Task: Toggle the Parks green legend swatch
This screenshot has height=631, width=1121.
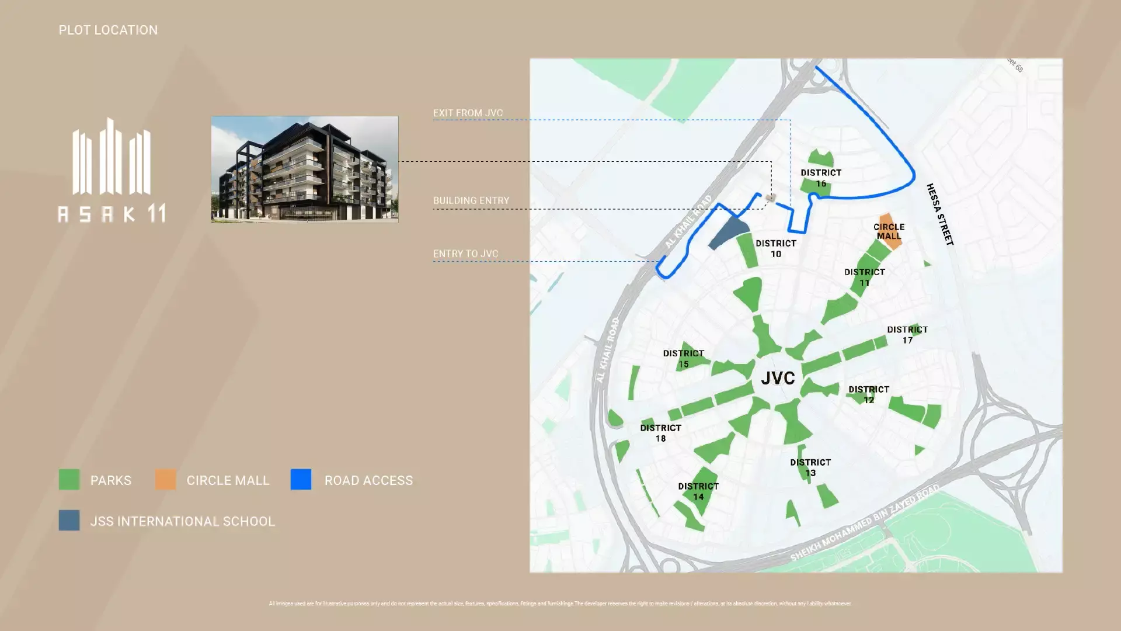Action: [x=69, y=480]
